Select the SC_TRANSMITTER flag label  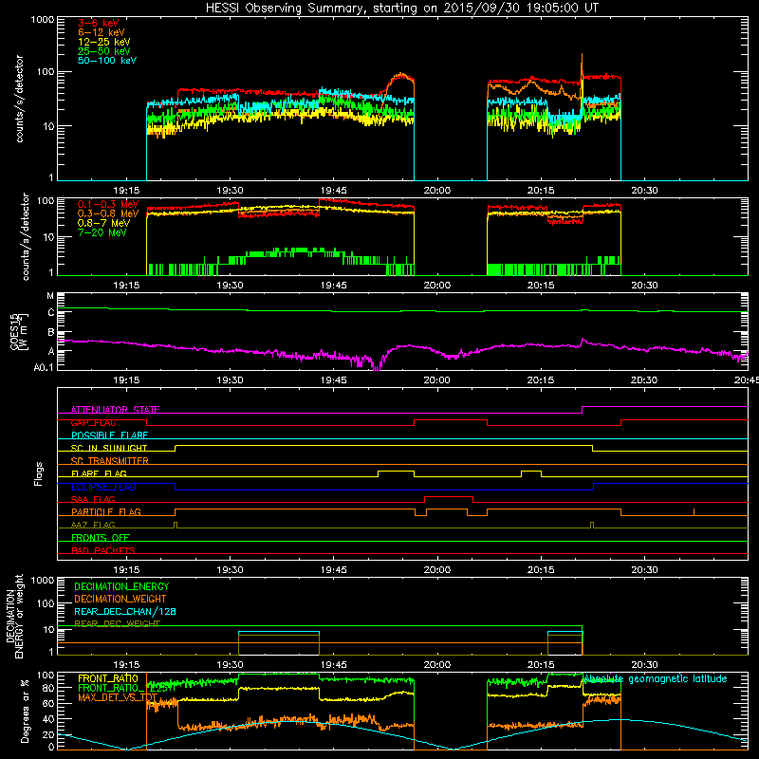point(110,461)
